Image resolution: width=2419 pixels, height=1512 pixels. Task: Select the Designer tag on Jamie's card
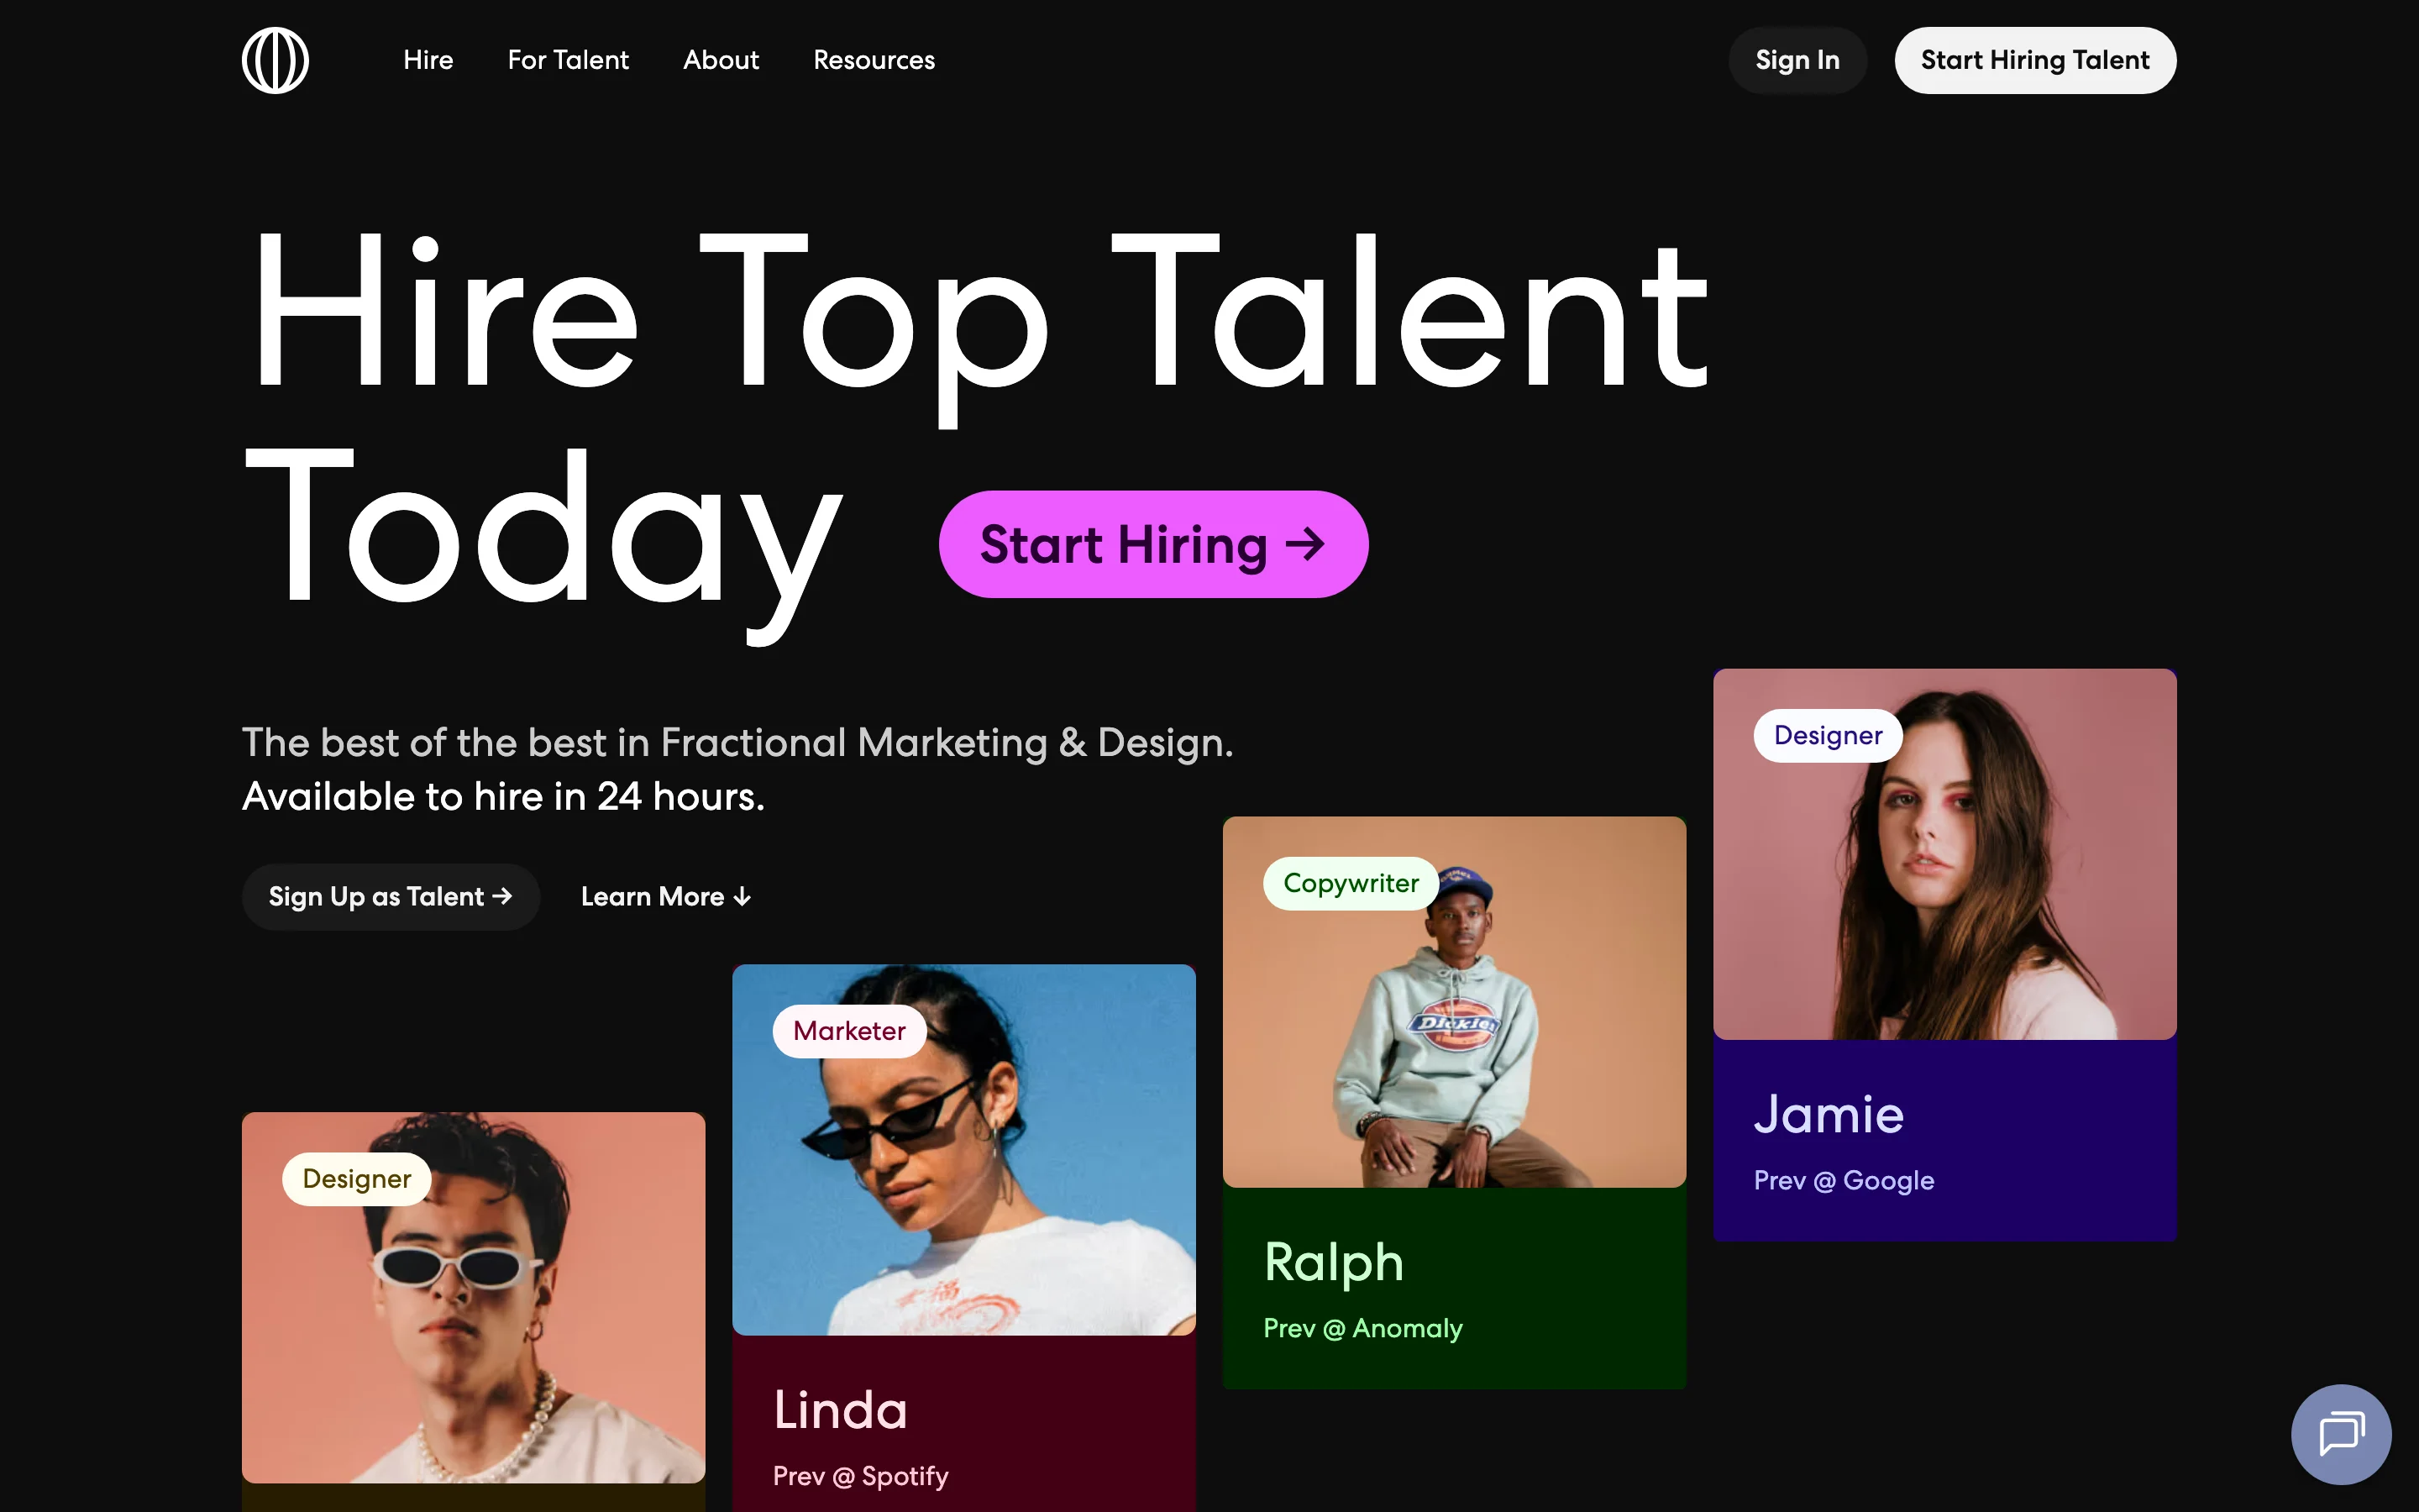coord(1827,735)
